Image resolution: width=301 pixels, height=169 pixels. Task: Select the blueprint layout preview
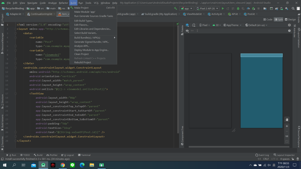[x=261, y=91]
